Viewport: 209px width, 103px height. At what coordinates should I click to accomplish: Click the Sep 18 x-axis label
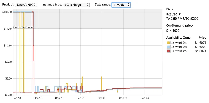click(x=17, y=98)
